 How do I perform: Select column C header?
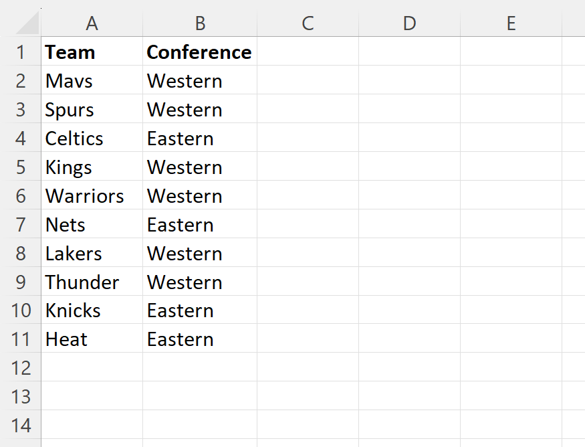pos(308,22)
